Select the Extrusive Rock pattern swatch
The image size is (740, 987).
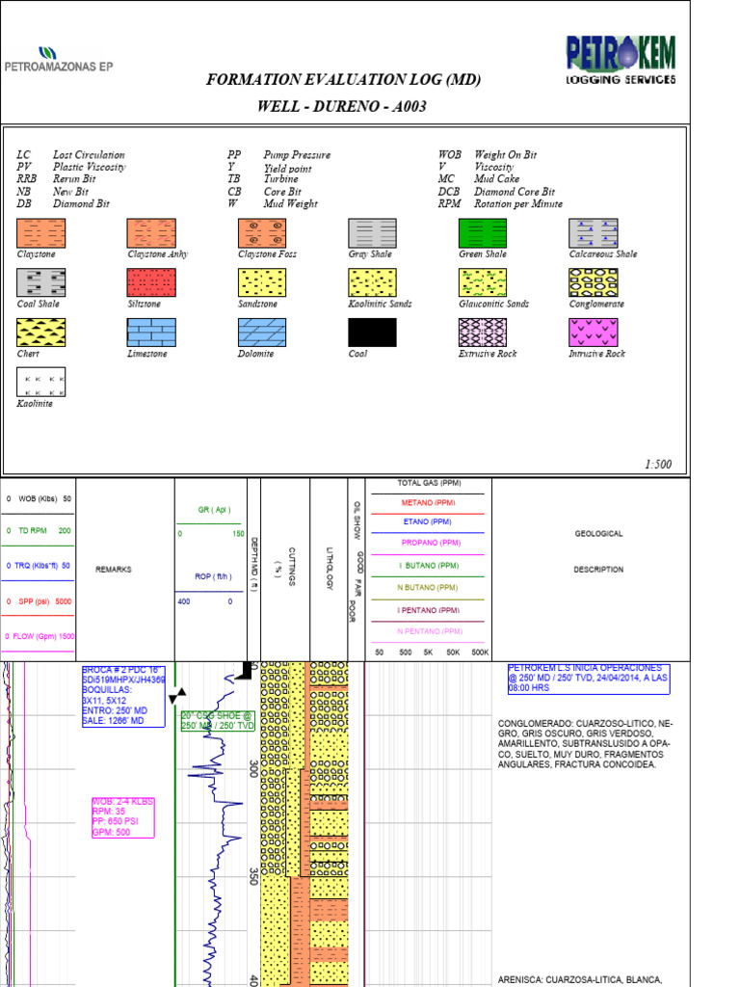[483, 333]
